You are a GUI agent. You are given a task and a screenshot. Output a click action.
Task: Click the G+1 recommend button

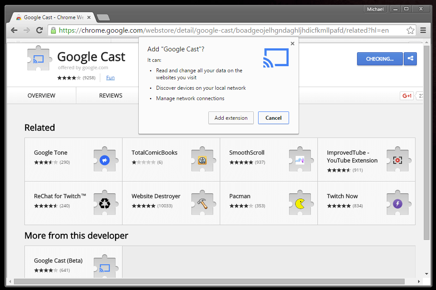point(406,95)
